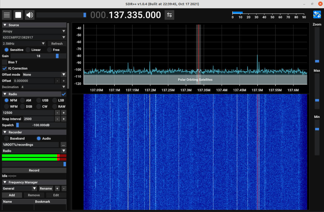The image size is (324, 212).
Task: Browse recordings path via the ellipsis icon
Action: point(64,145)
